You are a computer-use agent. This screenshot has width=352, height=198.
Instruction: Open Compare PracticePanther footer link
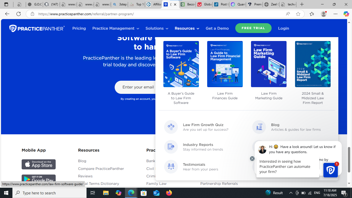pos(101,169)
